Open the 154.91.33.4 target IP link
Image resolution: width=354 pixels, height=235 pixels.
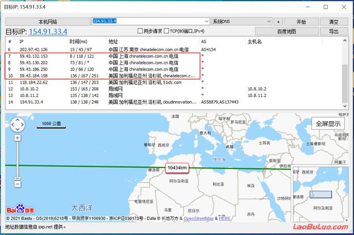[48, 32]
